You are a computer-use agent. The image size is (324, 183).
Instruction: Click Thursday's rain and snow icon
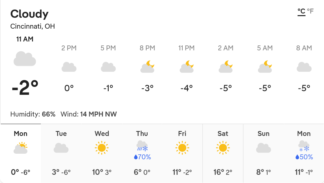pyautogui.click(x=142, y=145)
